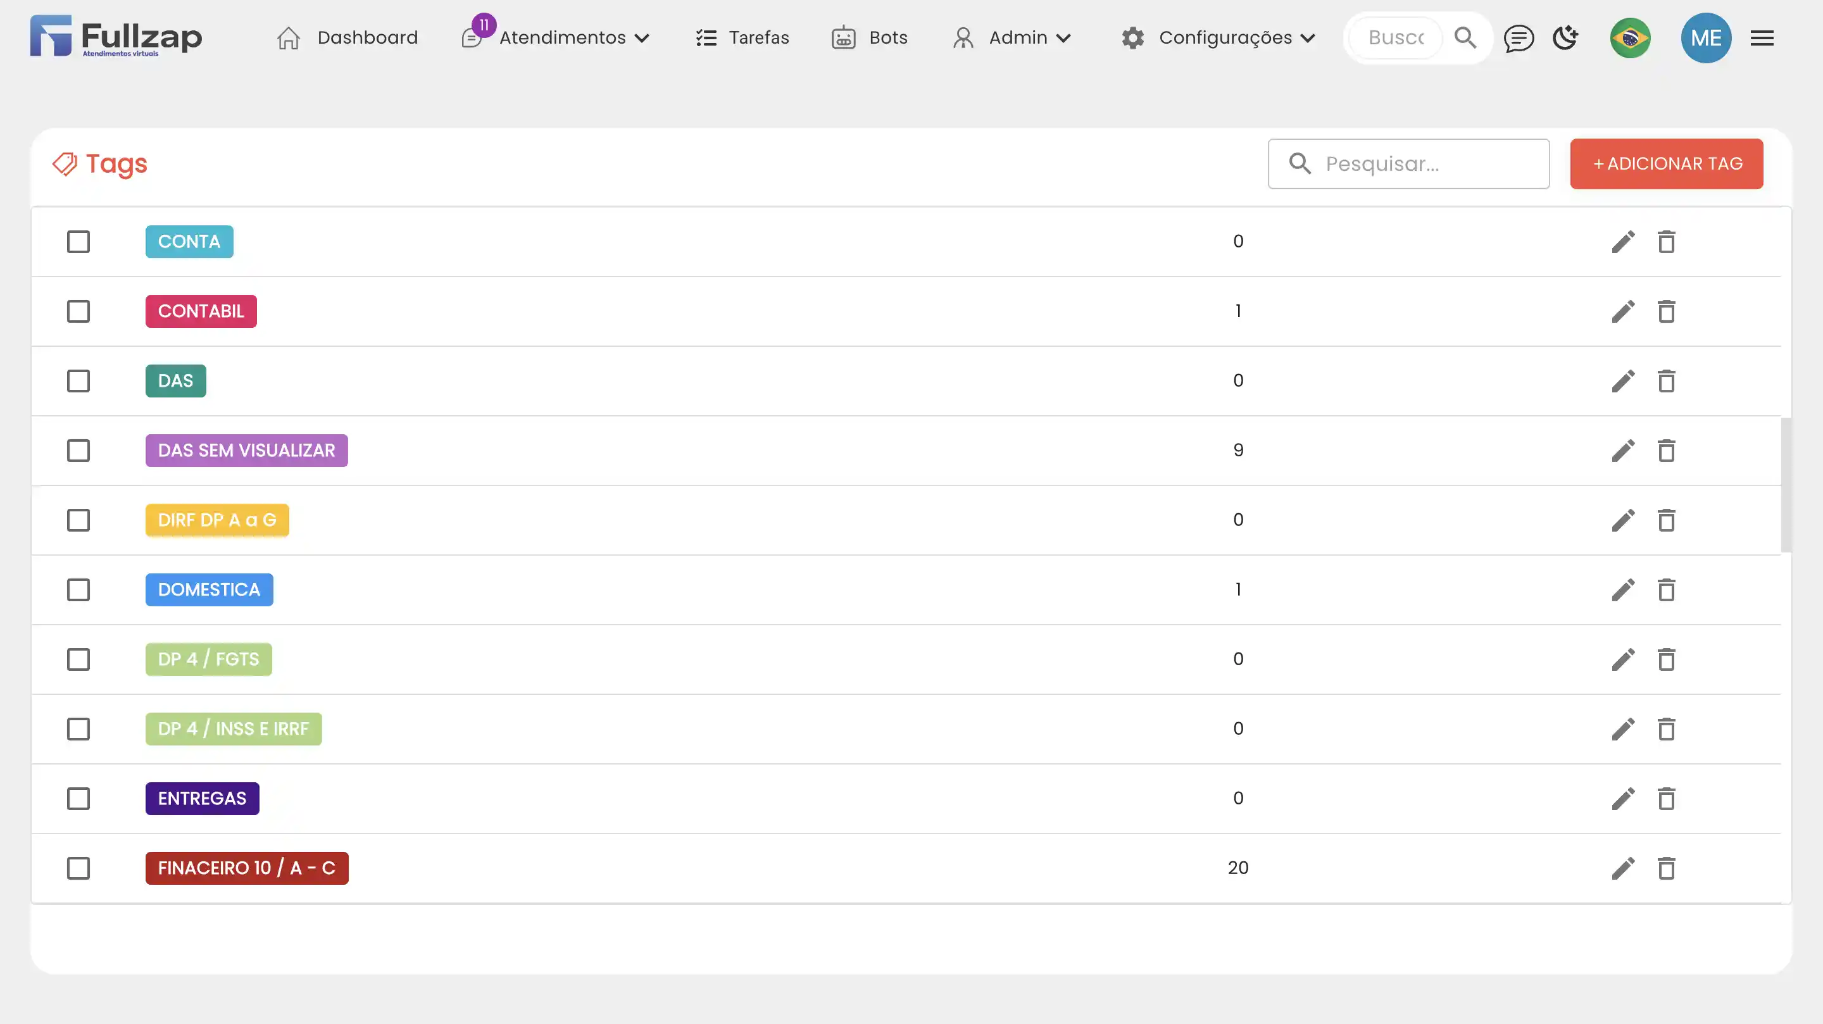
Task: Click the top search magnifier icon
Action: (1465, 37)
